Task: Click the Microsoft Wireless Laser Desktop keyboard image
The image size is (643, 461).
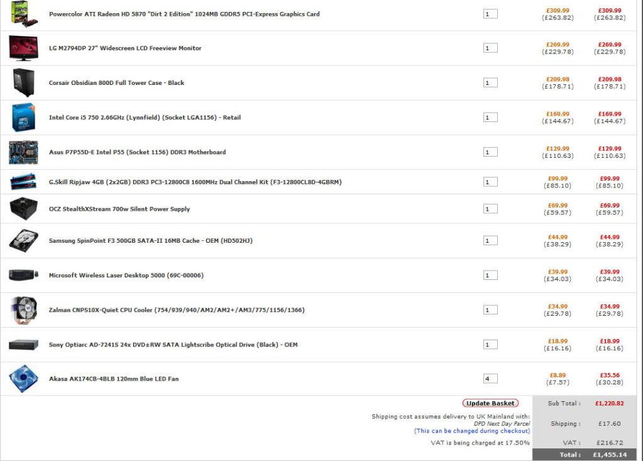Action: (23, 275)
